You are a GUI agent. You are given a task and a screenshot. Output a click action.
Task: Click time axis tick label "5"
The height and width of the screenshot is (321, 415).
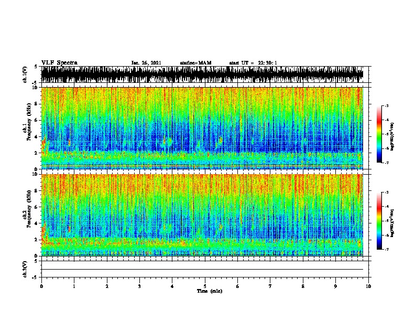click(205, 286)
